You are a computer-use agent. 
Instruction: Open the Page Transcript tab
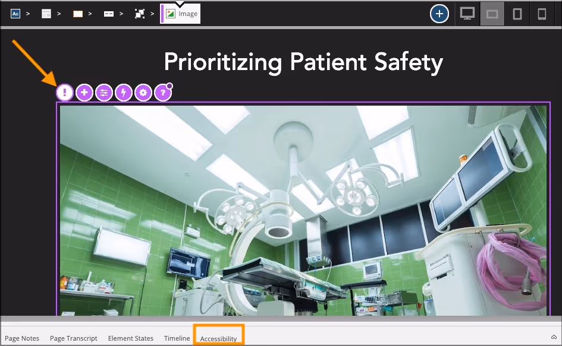(x=74, y=338)
